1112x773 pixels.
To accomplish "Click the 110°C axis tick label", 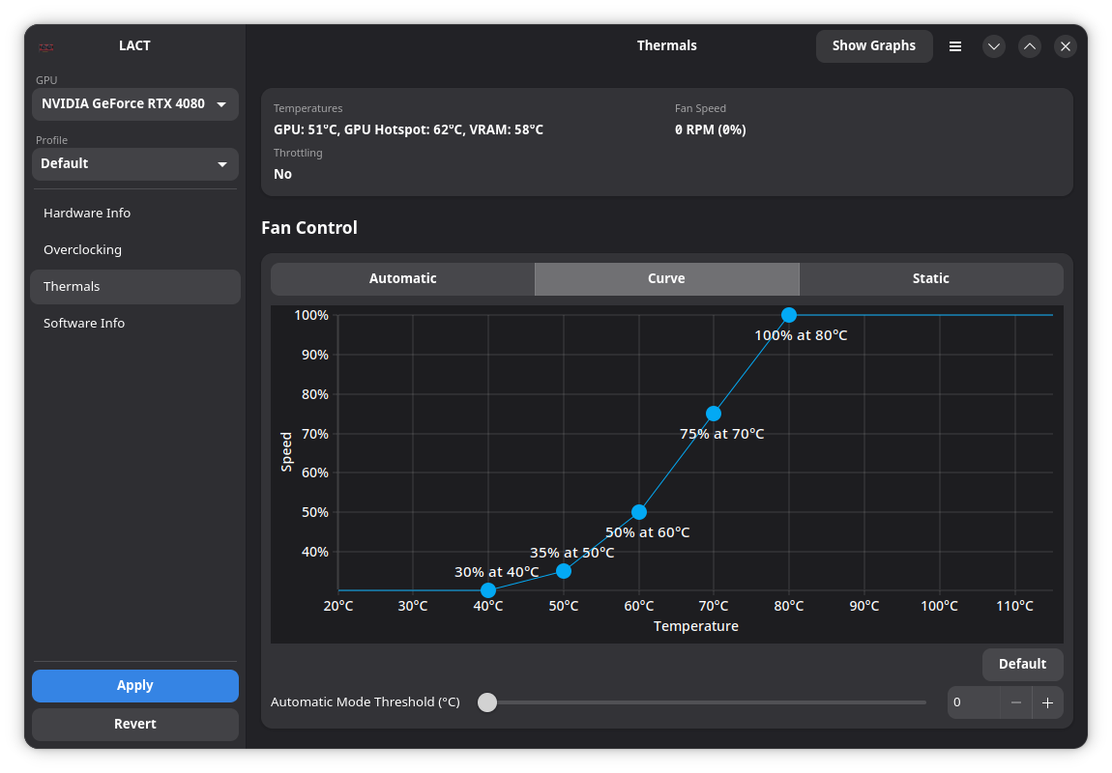I will (1015, 606).
